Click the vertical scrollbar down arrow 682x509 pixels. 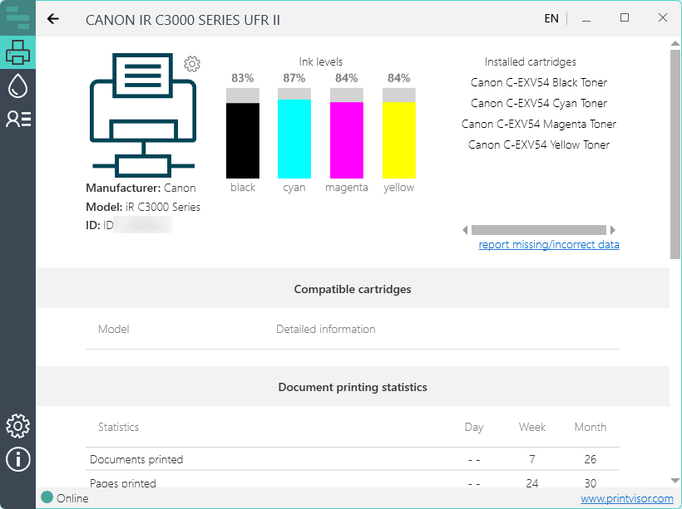point(675,481)
